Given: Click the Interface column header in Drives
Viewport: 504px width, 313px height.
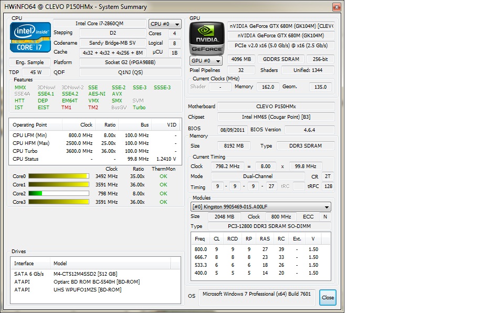Looking at the screenshot, I should [x=30, y=264].
